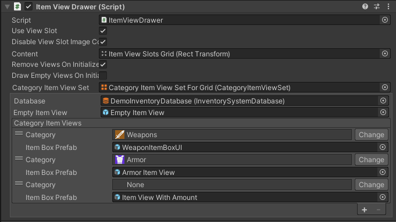Open object picker for WeaponItemBoxUI prefab
Viewport: 396px width, 222px height.
click(x=383, y=147)
